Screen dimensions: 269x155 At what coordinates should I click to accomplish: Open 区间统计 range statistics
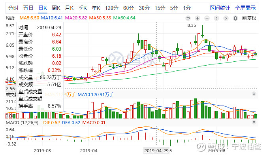click(220, 8)
